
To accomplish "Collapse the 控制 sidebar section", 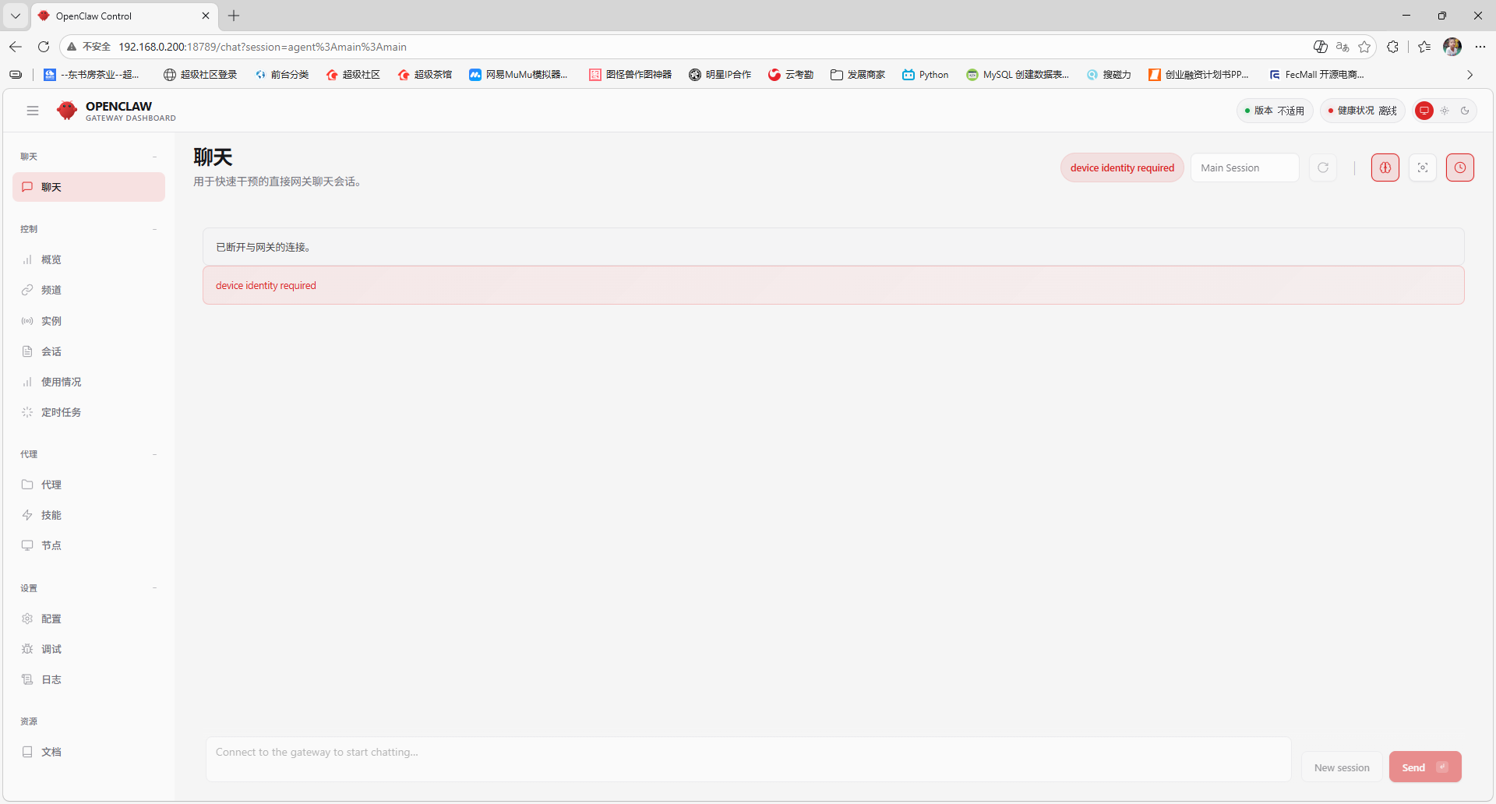I will pos(154,229).
